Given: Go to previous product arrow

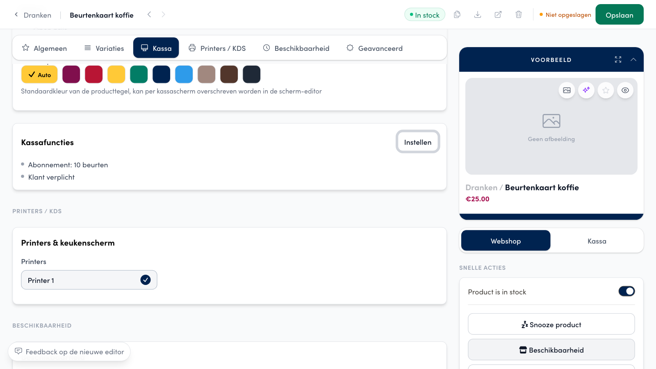Looking at the screenshot, I should [x=149, y=15].
